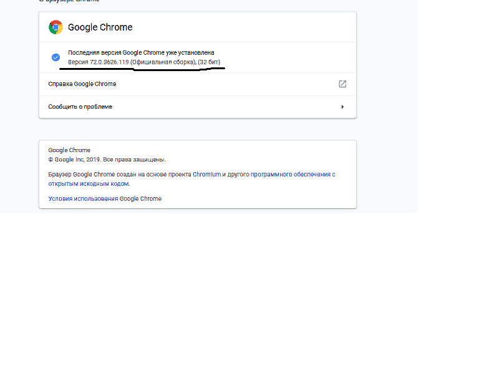Click the © Google Inc, 2019 copyright text
Image resolution: width=479 pixels, height=383 pixels.
point(107,160)
